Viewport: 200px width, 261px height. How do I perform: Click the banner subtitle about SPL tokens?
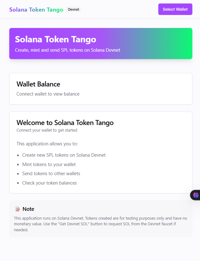tap(68, 50)
